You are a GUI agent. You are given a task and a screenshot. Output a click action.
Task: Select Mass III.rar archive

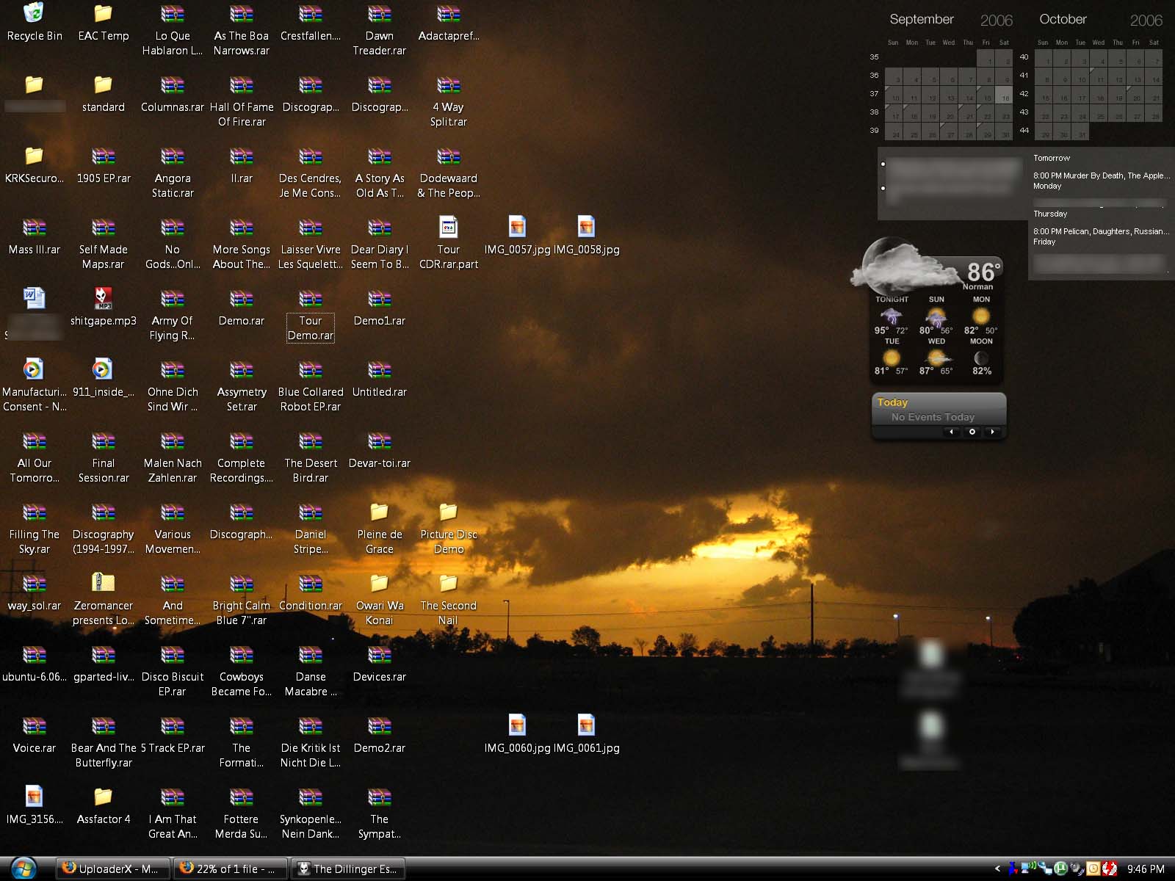click(x=34, y=236)
